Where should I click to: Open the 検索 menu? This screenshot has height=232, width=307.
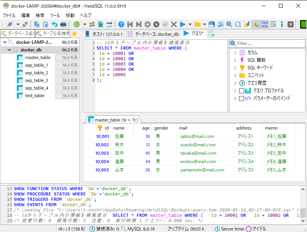pyautogui.click(x=40, y=15)
